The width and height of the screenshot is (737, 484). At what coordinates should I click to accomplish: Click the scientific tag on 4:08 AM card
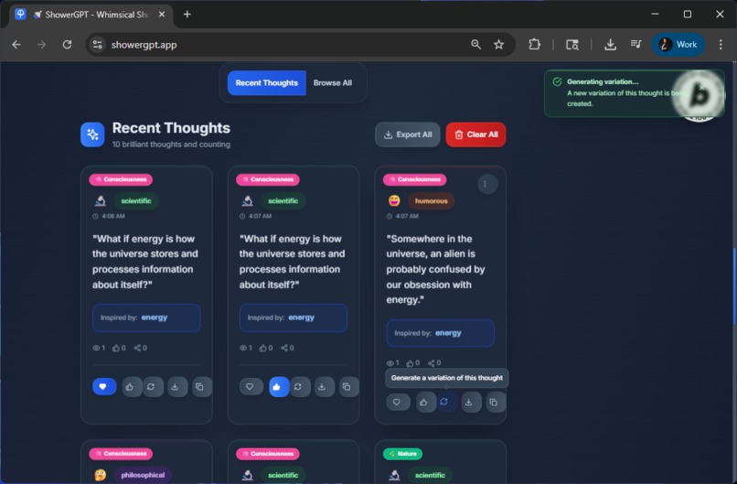point(136,201)
